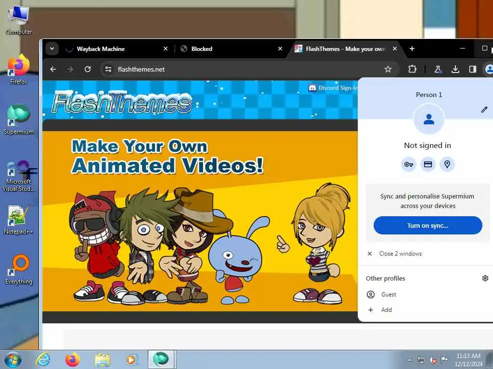Screen dimensions: 493x369
Task: View site information icon in address bar
Action: 108,69
